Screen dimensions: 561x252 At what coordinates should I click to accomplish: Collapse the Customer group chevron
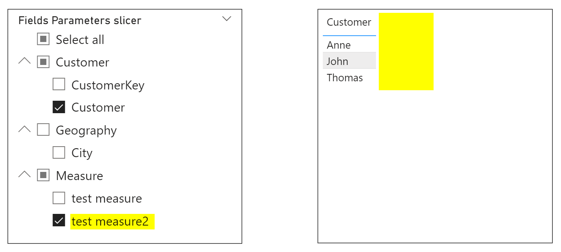[24, 61]
